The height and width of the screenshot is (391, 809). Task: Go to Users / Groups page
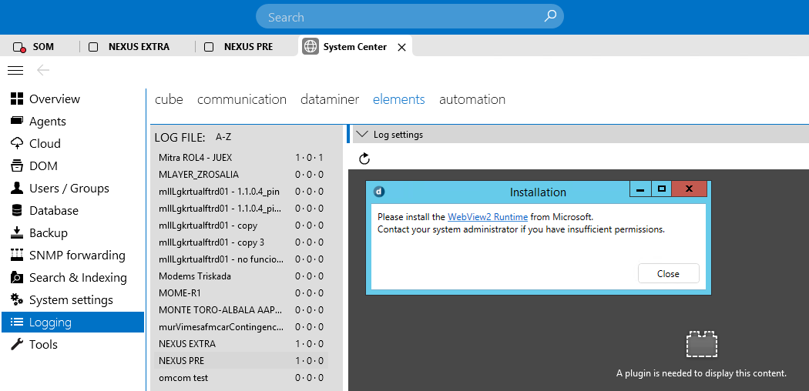click(69, 189)
